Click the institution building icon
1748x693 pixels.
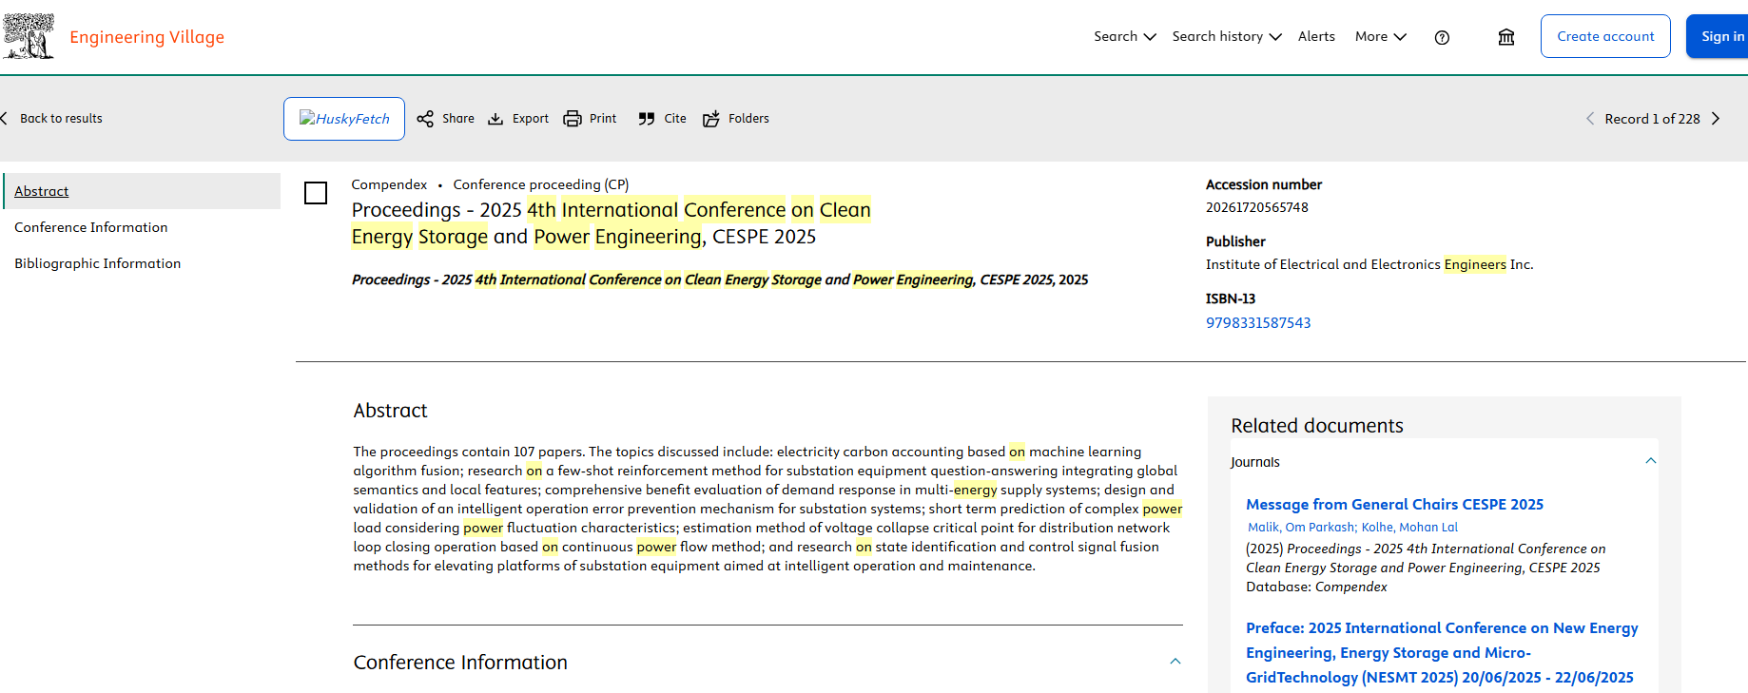pyautogui.click(x=1506, y=37)
